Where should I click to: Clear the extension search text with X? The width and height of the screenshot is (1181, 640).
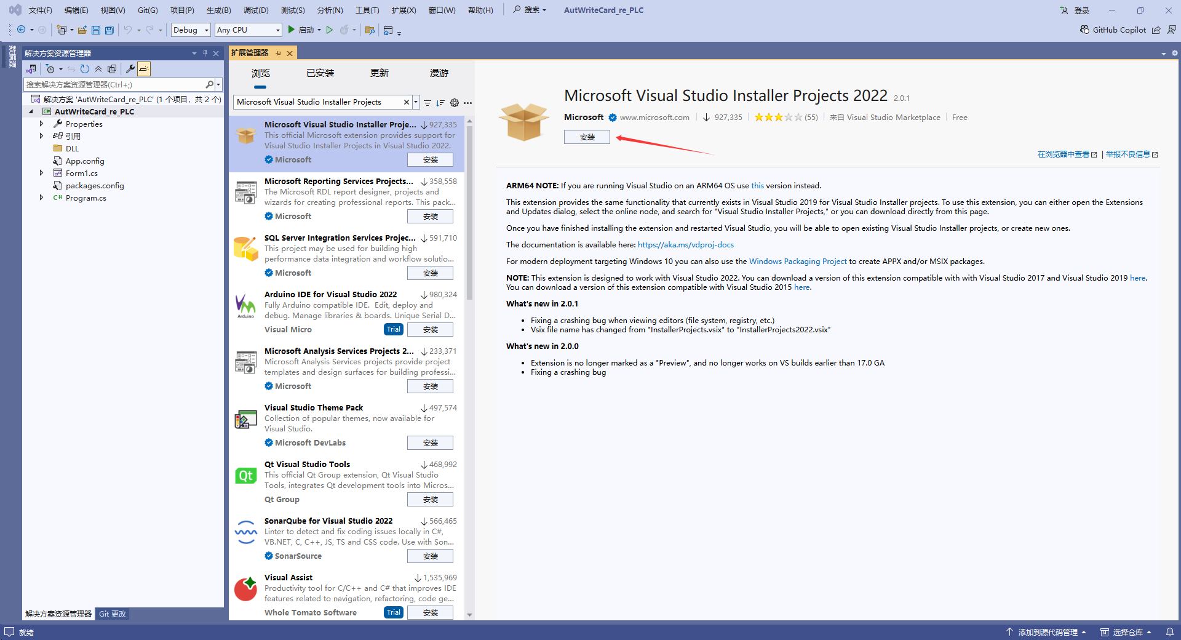tap(406, 102)
